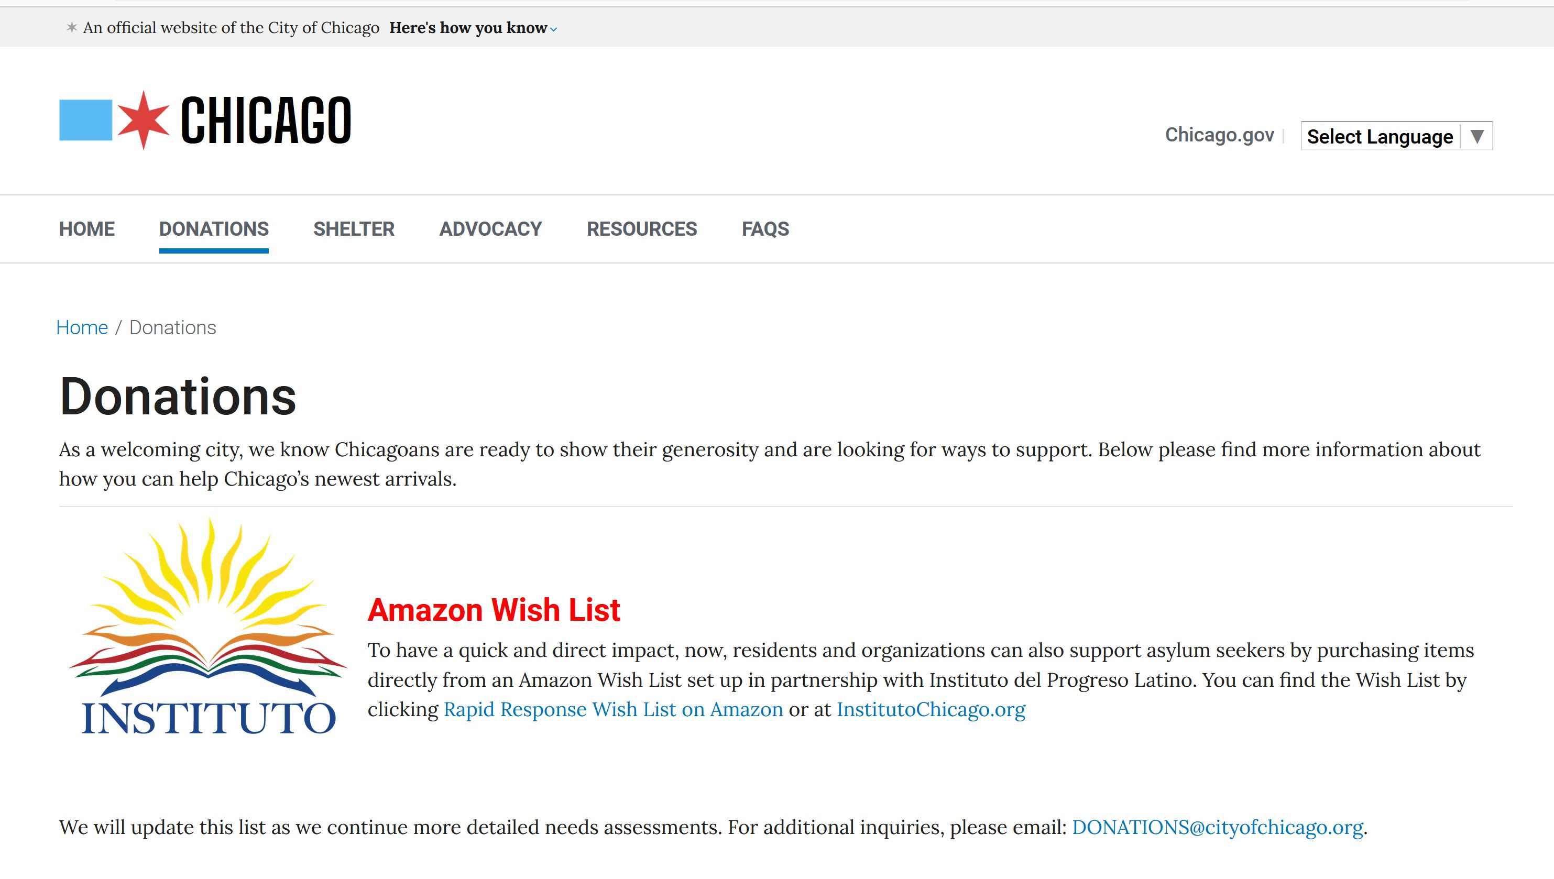Click the small star icon in official banner

(x=72, y=28)
